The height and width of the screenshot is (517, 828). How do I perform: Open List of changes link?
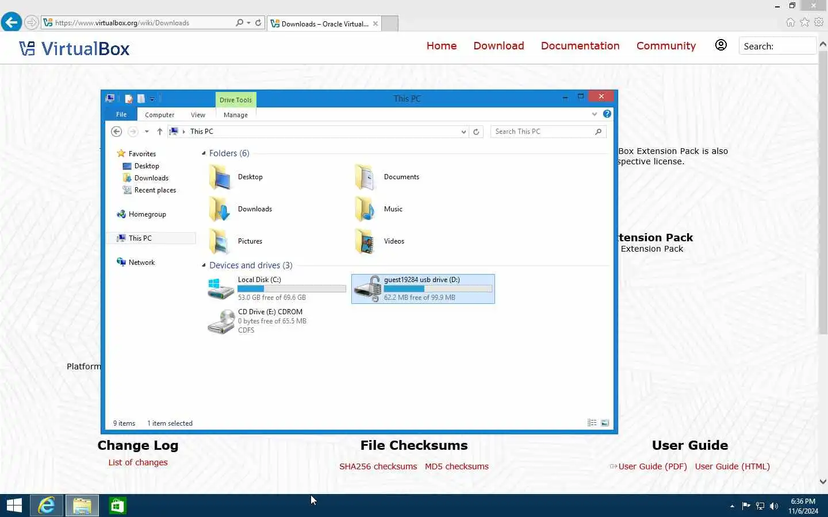tap(138, 462)
